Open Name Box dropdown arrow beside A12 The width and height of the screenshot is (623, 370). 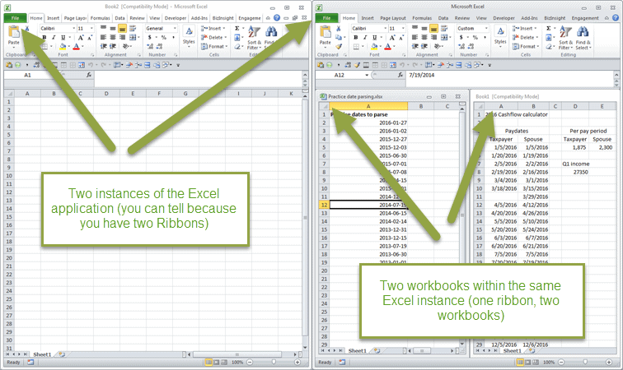click(x=367, y=75)
